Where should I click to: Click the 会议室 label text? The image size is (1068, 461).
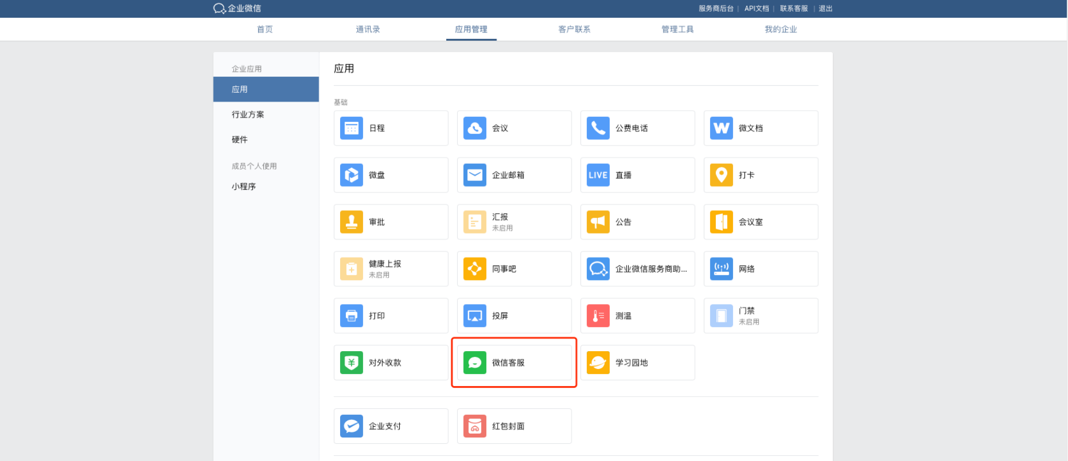(751, 222)
